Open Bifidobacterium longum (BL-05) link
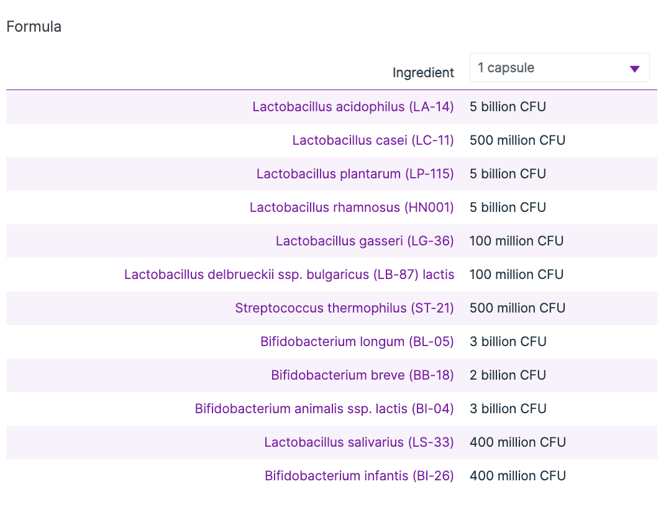Screen dimensions: 666x512 [357, 342]
